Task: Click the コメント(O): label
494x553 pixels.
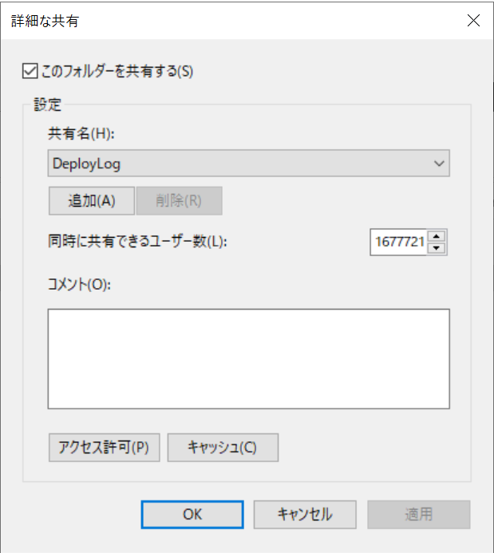Action: coord(79,284)
